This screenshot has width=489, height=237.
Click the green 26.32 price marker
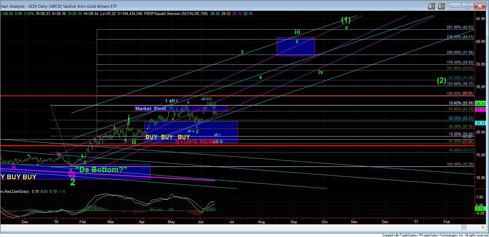tap(480, 104)
